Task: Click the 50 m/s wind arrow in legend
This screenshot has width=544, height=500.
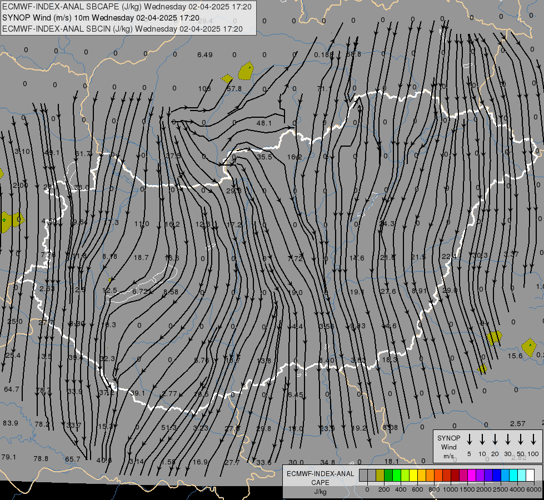Action: [521, 439]
